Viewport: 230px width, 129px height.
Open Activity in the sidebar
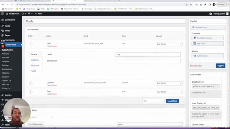(8, 95)
